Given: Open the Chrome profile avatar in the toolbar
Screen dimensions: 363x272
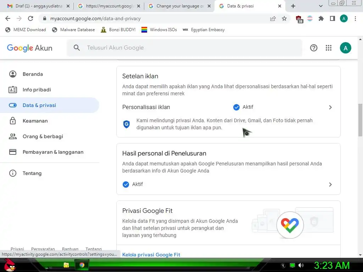Looking at the screenshot, I should (344, 18).
